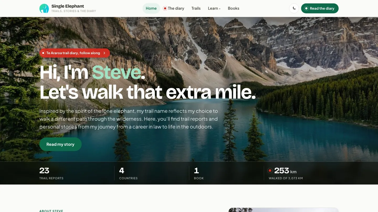378x212 pixels.
Task: Click the Single Elephant logo icon
Action: 44,8
